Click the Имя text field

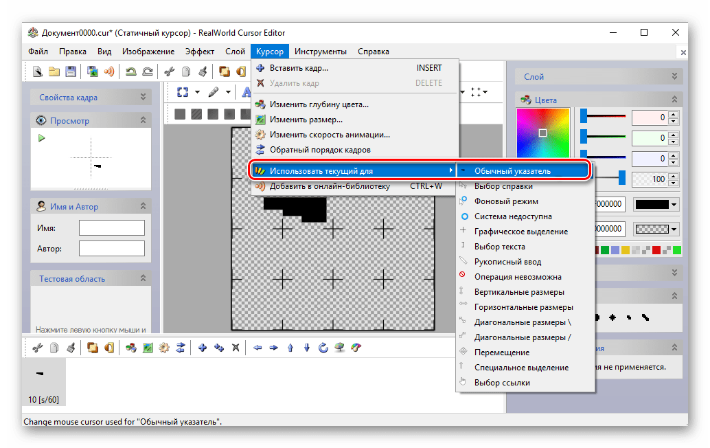[x=112, y=227]
